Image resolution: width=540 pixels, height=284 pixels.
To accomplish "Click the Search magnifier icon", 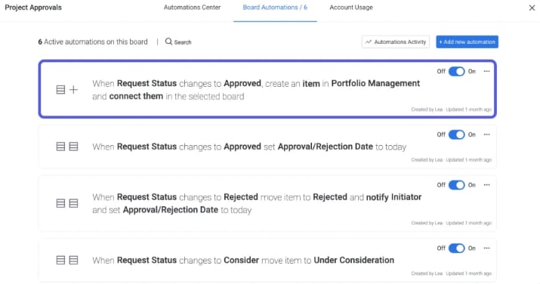I will [x=168, y=42].
